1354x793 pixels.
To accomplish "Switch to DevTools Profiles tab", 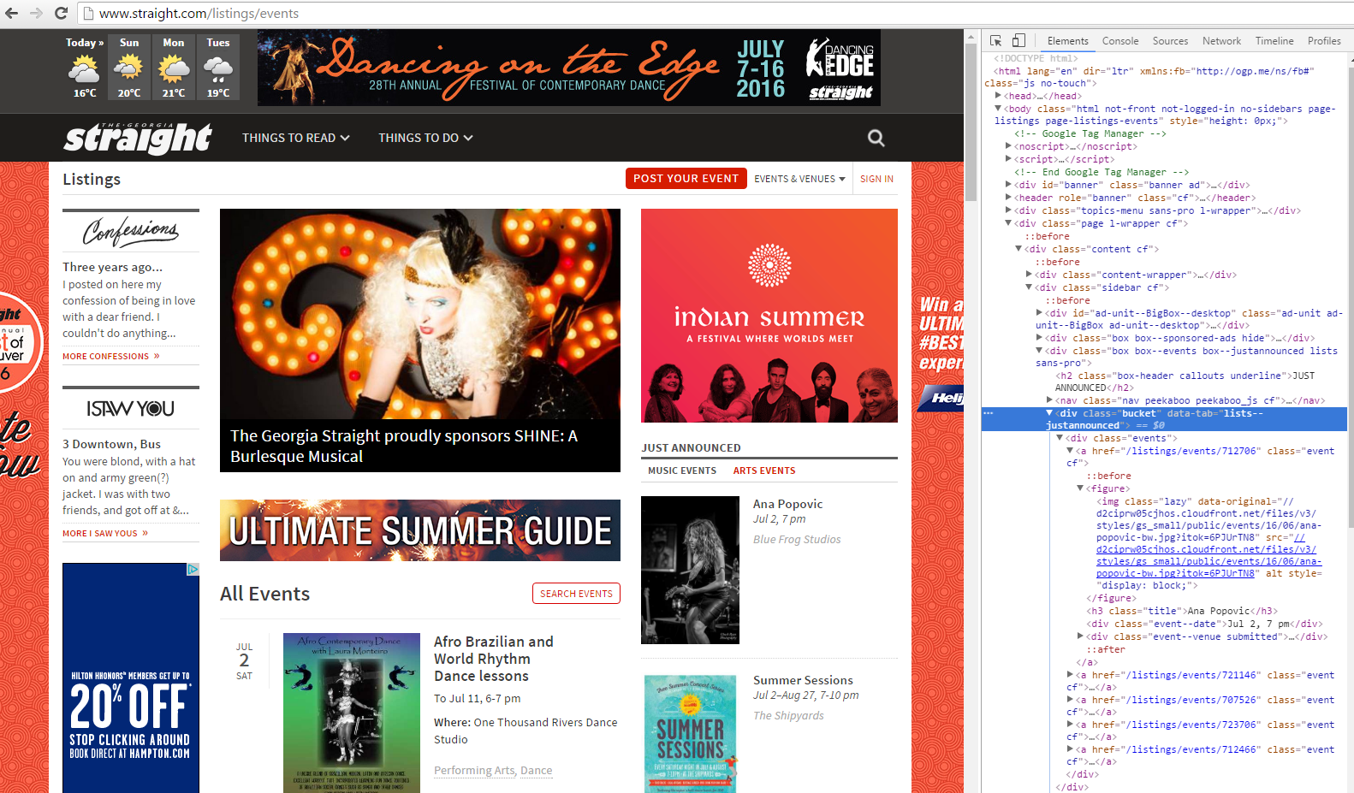I will [1324, 41].
